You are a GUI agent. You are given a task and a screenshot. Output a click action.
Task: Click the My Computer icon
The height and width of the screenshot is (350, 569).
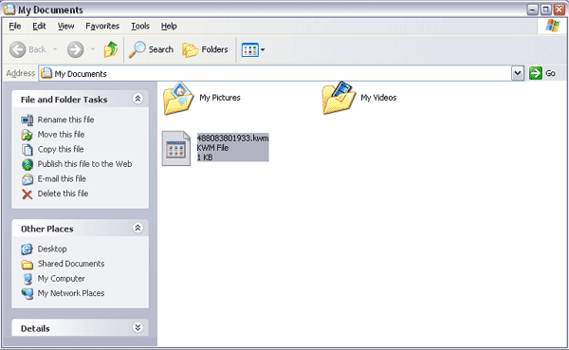point(28,279)
